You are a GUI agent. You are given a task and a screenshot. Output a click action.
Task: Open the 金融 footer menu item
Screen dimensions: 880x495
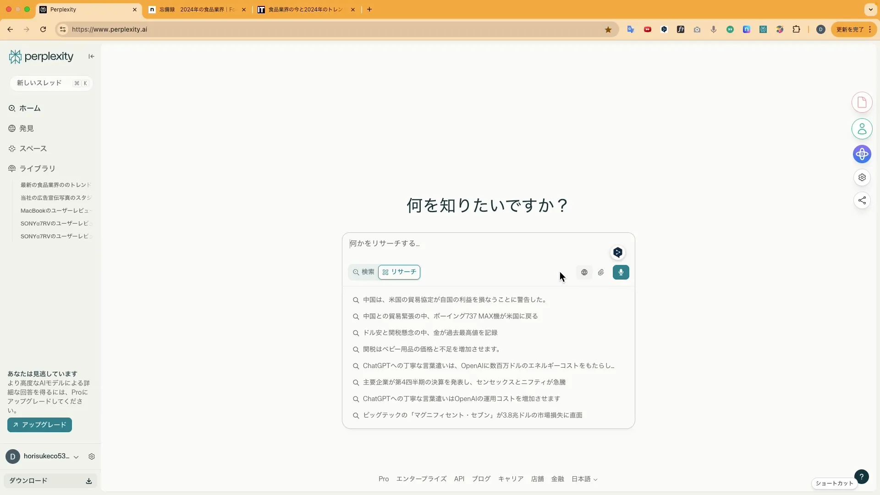point(557,479)
